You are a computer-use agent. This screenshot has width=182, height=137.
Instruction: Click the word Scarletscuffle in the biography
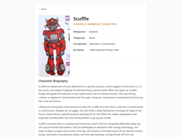point(56,118)
